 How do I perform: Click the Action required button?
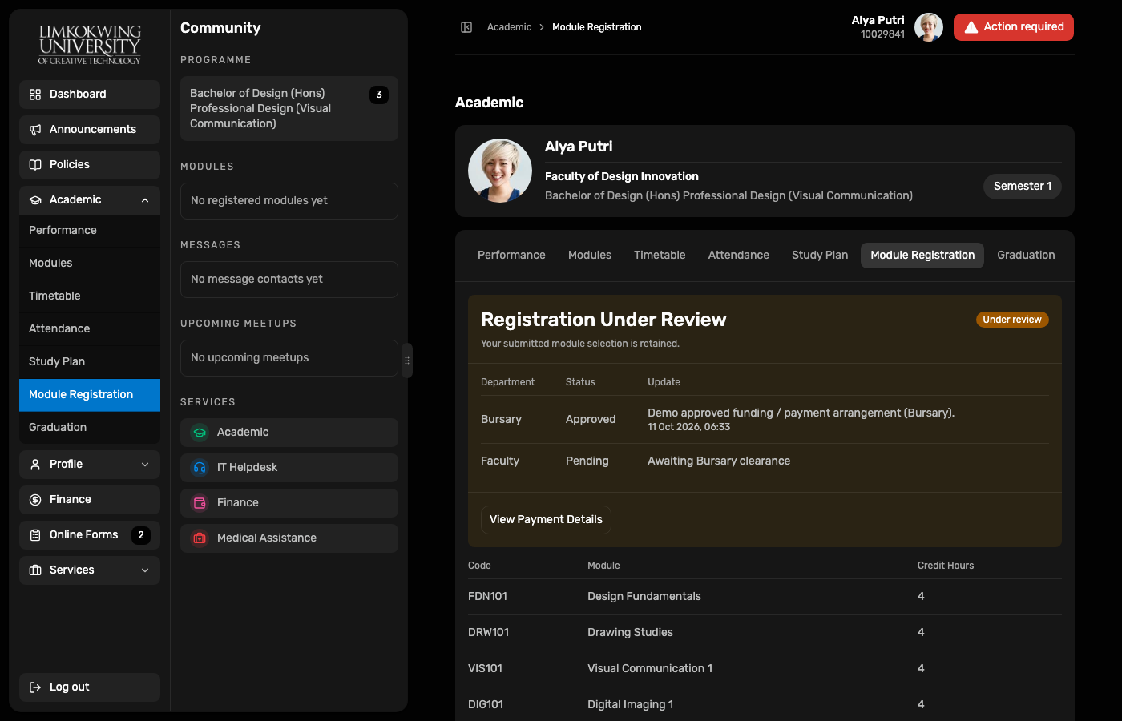(1014, 27)
